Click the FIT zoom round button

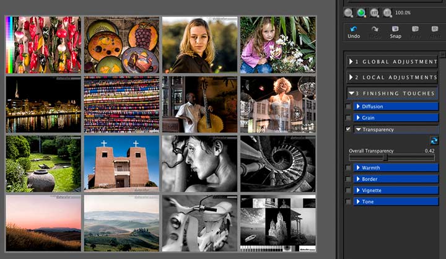(x=374, y=12)
